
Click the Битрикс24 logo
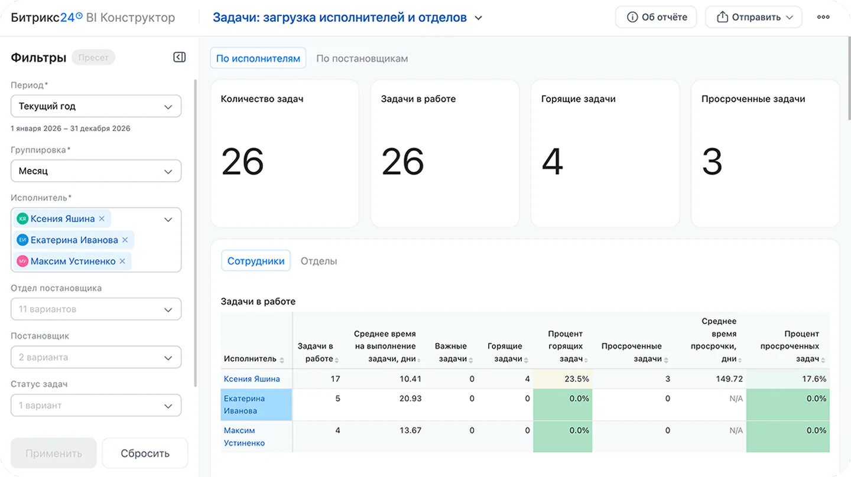pyautogui.click(x=46, y=17)
